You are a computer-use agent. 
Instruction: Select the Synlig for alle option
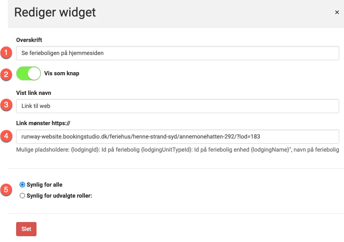pos(22,185)
